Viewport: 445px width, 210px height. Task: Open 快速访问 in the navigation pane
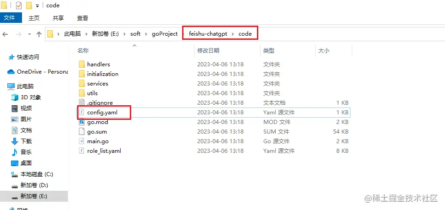28,57
